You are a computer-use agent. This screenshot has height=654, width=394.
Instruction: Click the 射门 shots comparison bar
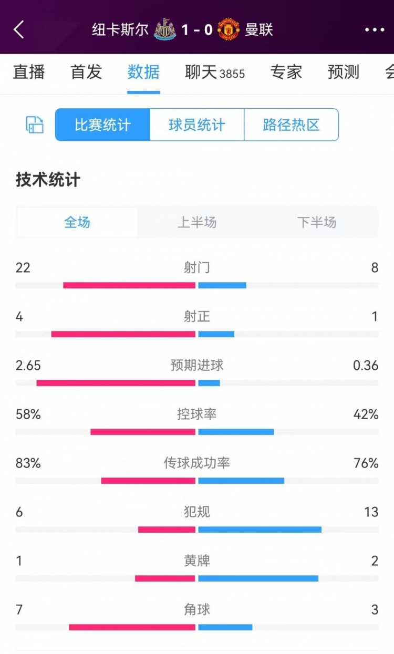point(197,285)
